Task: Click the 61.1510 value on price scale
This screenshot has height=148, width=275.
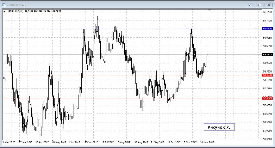Action: click(x=268, y=12)
